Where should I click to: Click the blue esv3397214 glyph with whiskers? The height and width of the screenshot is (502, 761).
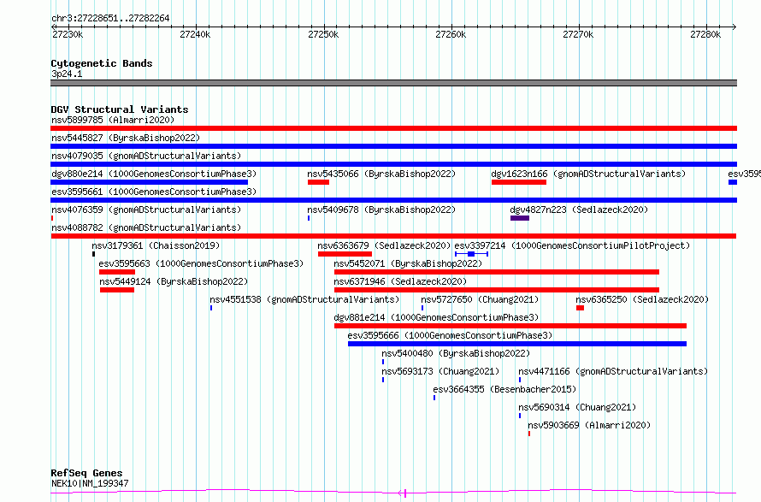point(471,254)
